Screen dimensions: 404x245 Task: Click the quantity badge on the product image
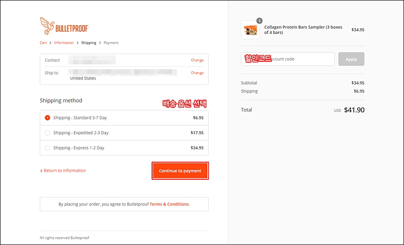[x=260, y=20]
